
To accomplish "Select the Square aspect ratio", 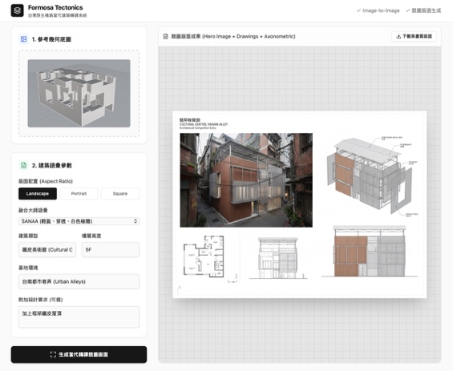I will tap(120, 193).
